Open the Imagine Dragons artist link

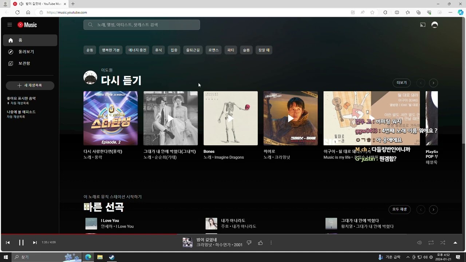[229, 158]
